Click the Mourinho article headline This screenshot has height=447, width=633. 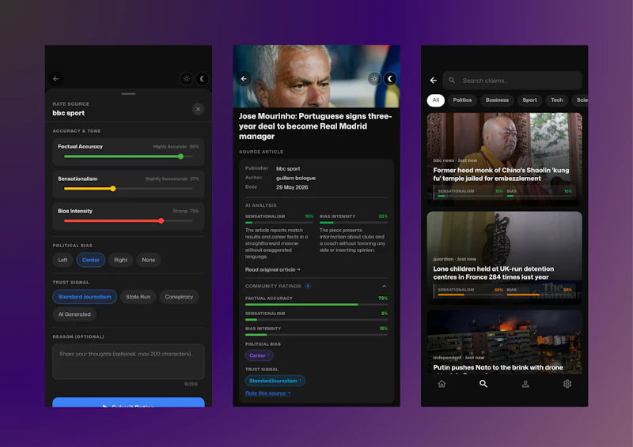(315, 126)
